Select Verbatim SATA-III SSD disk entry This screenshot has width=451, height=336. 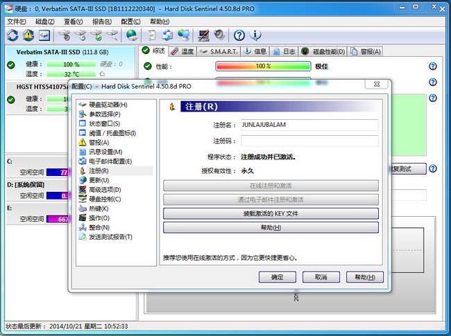(70, 62)
